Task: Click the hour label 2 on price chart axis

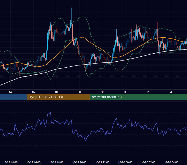Action: [x=148, y=92]
